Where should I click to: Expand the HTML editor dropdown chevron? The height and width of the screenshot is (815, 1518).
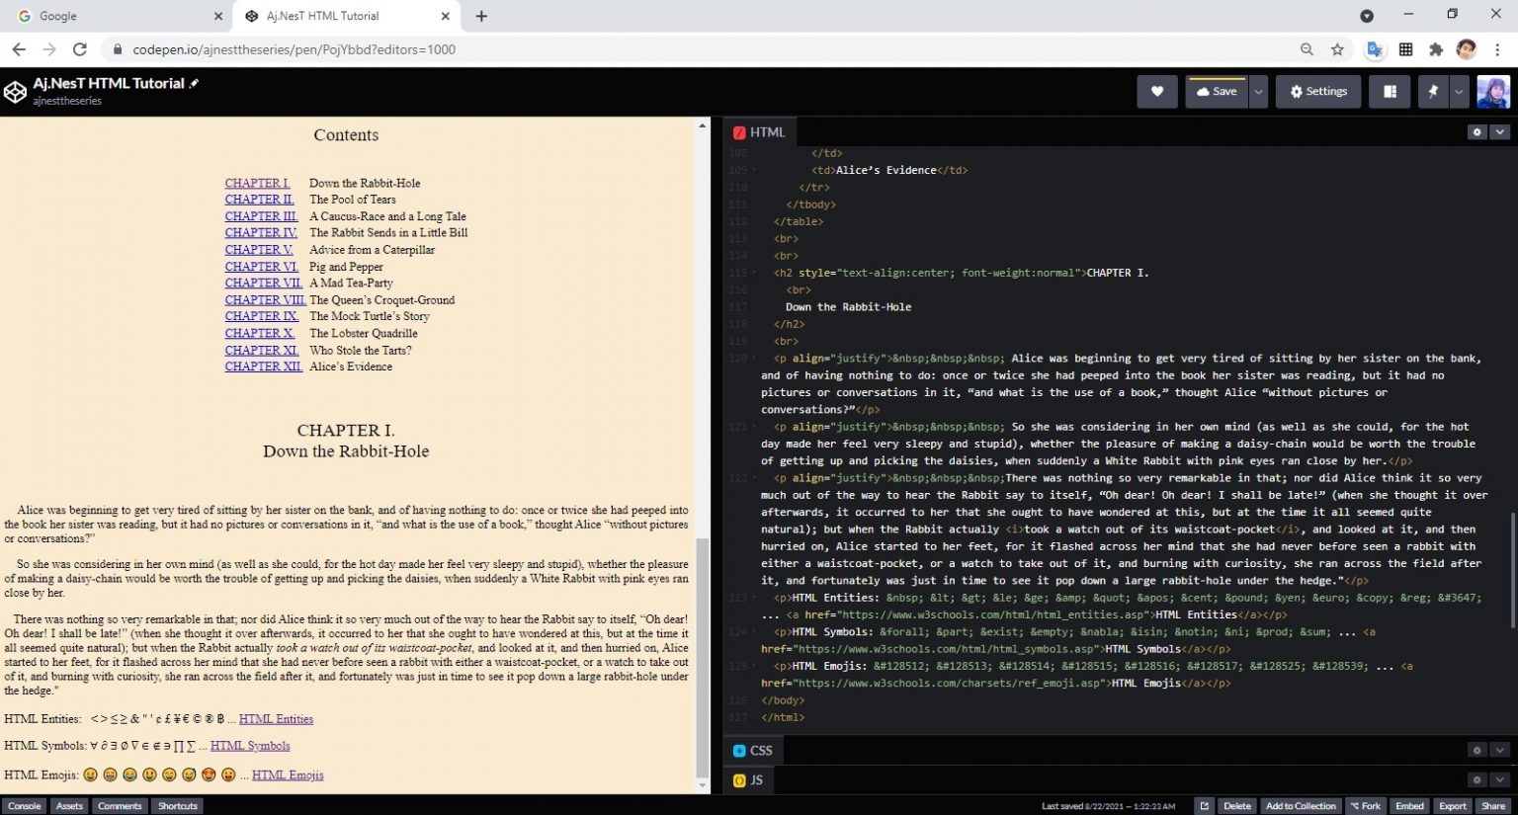1499,132
